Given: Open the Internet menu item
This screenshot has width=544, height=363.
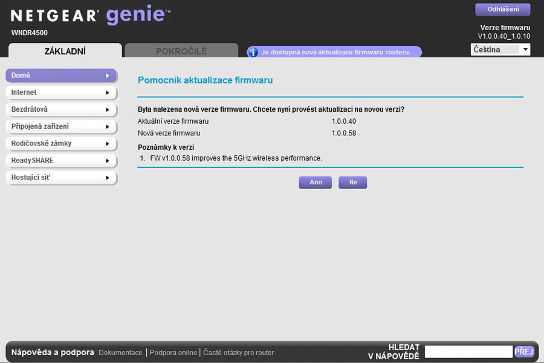Looking at the screenshot, I should tap(61, 92).
